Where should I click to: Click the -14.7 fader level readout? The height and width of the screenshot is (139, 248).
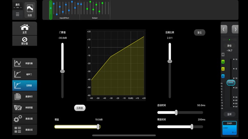(x=229, y=51)
